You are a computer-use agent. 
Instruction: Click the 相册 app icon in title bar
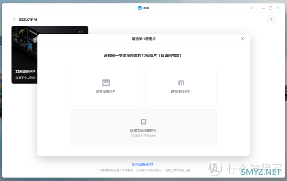139,8
